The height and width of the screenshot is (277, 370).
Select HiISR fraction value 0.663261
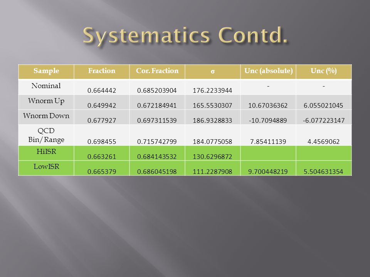[x=102, y=157]
